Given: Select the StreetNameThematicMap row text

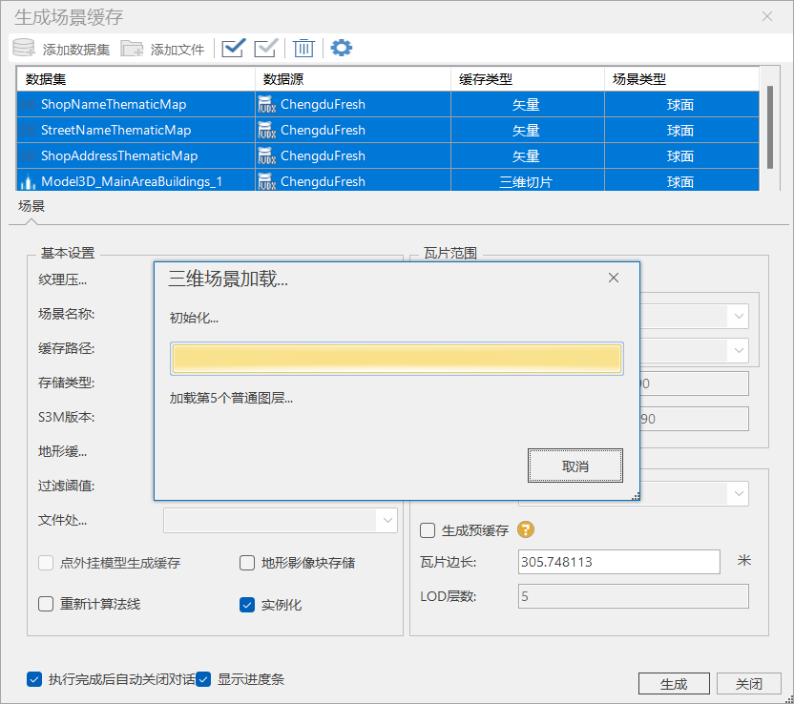Looking at the screenshot, I should click(116, 130).
